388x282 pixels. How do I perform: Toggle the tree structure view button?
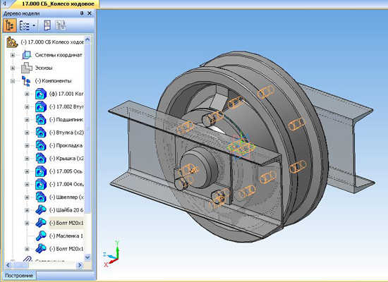(10, 25)
